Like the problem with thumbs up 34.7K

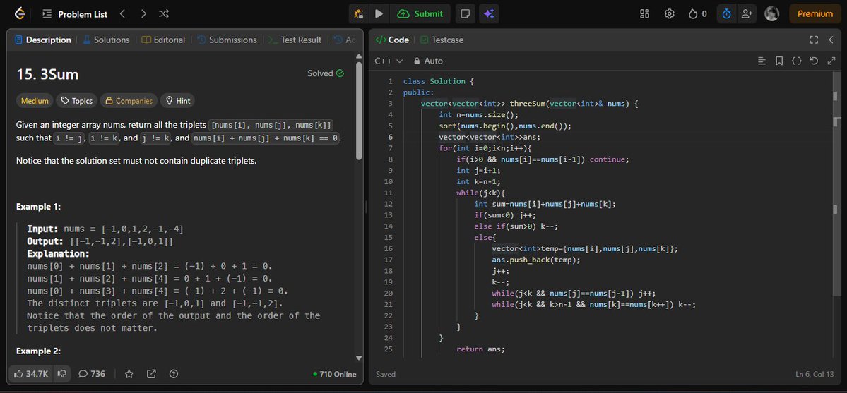(31, 373)
